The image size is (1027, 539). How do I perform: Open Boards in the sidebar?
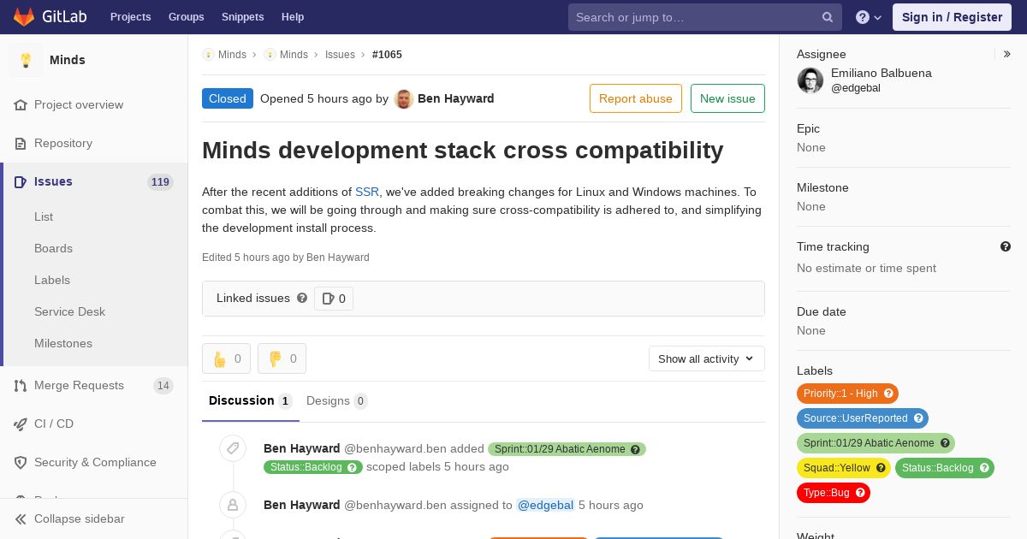[x=53, y=248]
